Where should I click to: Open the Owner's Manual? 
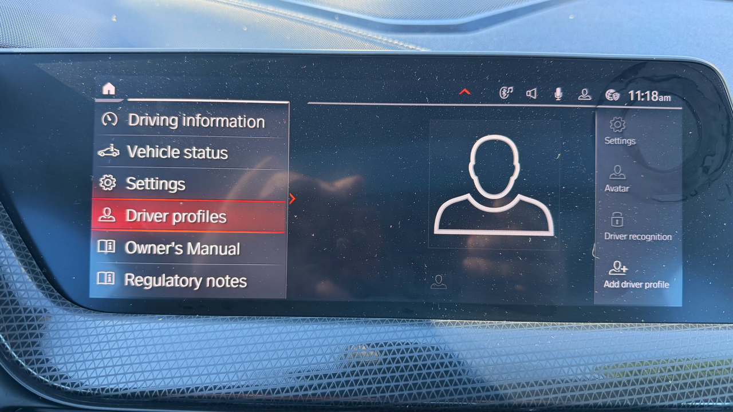182,248
